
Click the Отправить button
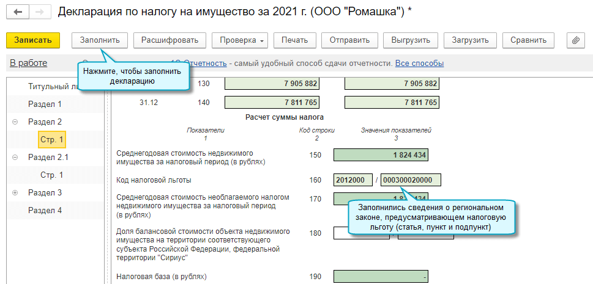(x=349, y=40)
